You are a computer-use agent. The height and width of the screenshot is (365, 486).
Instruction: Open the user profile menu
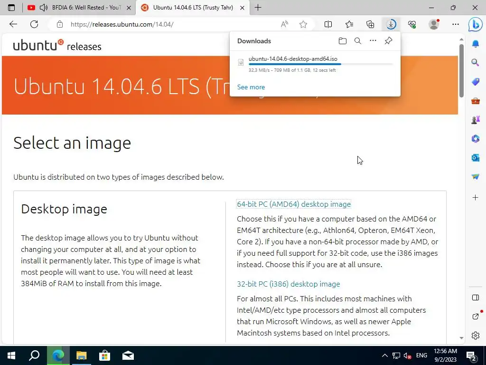click(x=434, y=24)
